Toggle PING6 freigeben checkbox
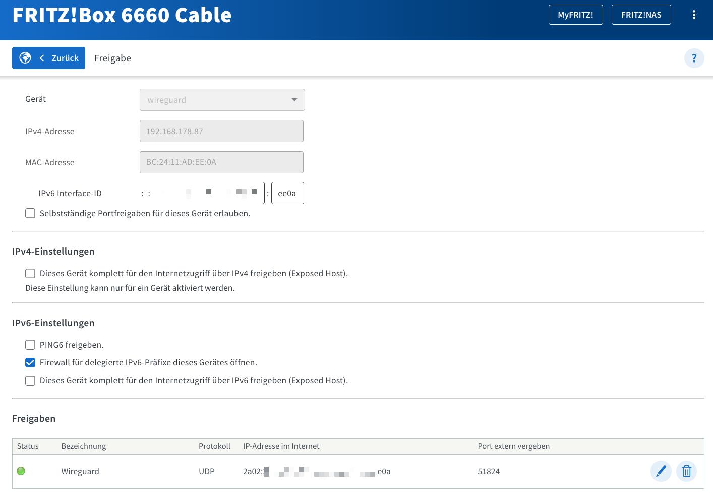The image size is (713, 496). click(31, 345)
